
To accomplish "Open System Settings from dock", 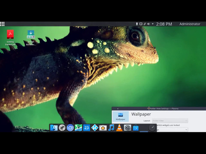I will (x=127, y=128).
